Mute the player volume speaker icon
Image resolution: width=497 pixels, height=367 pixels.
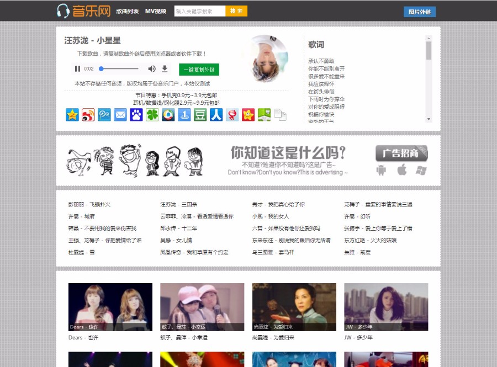click(152, 69)
